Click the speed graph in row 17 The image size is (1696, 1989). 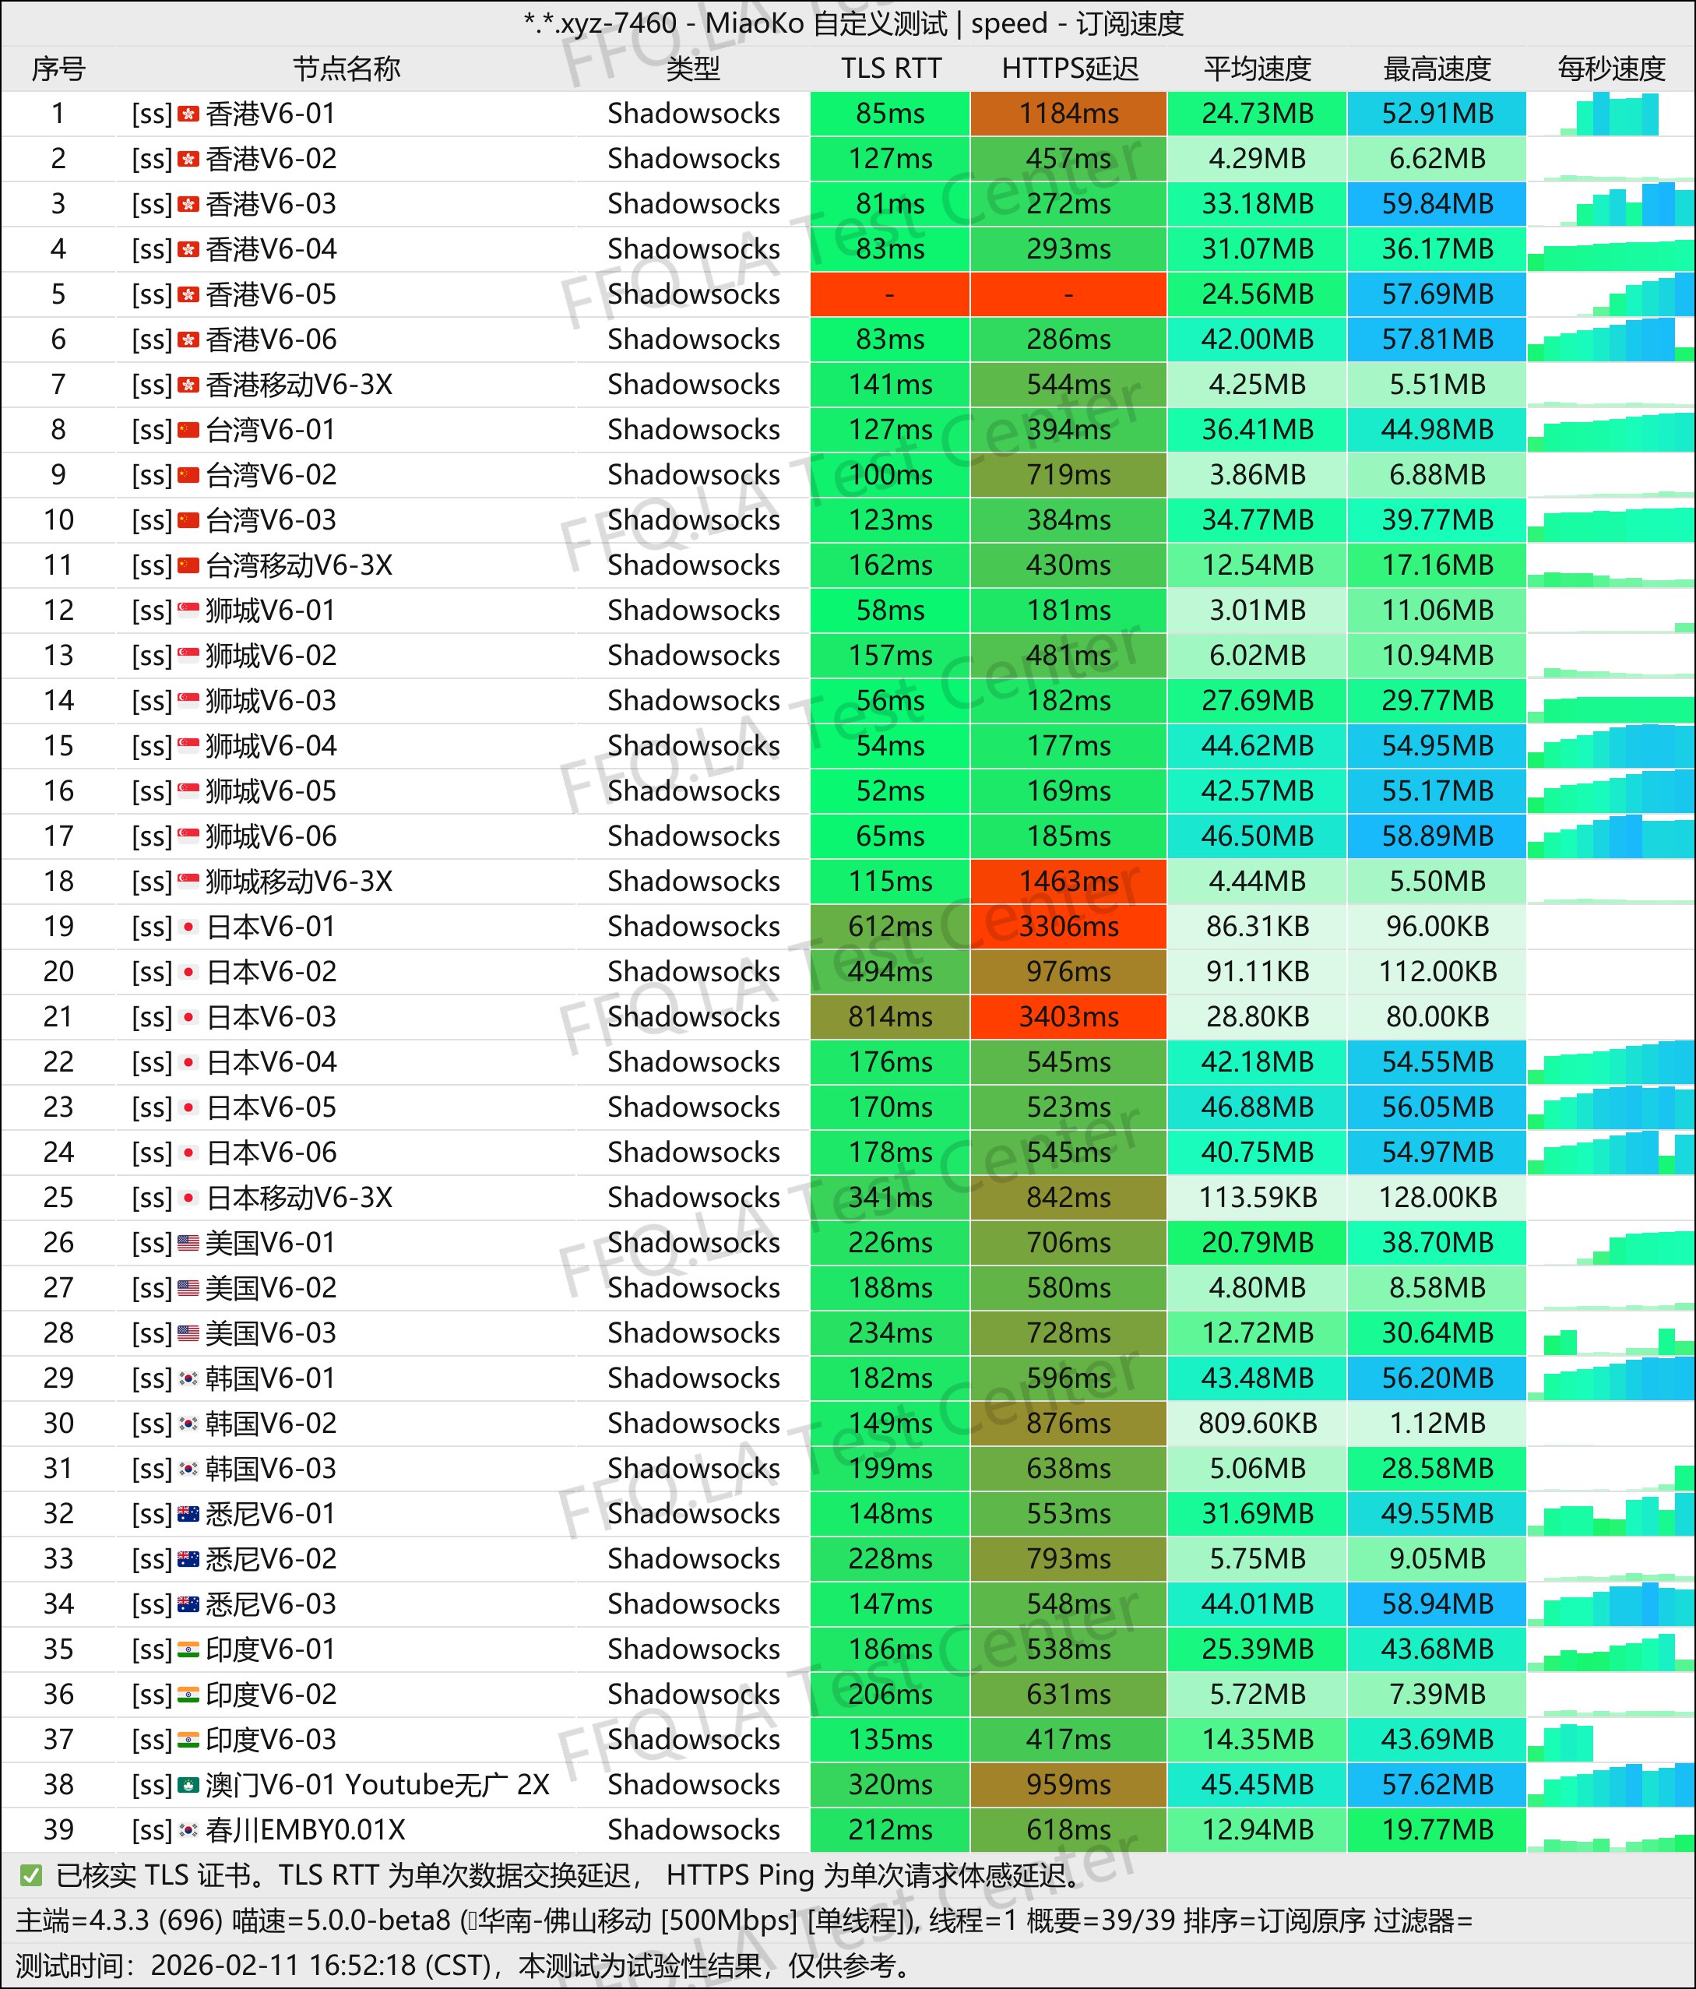(x=1610, y=836)
